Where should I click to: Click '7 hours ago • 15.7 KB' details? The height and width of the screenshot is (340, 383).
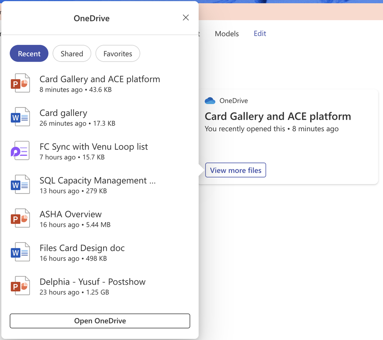coord(72,157)
